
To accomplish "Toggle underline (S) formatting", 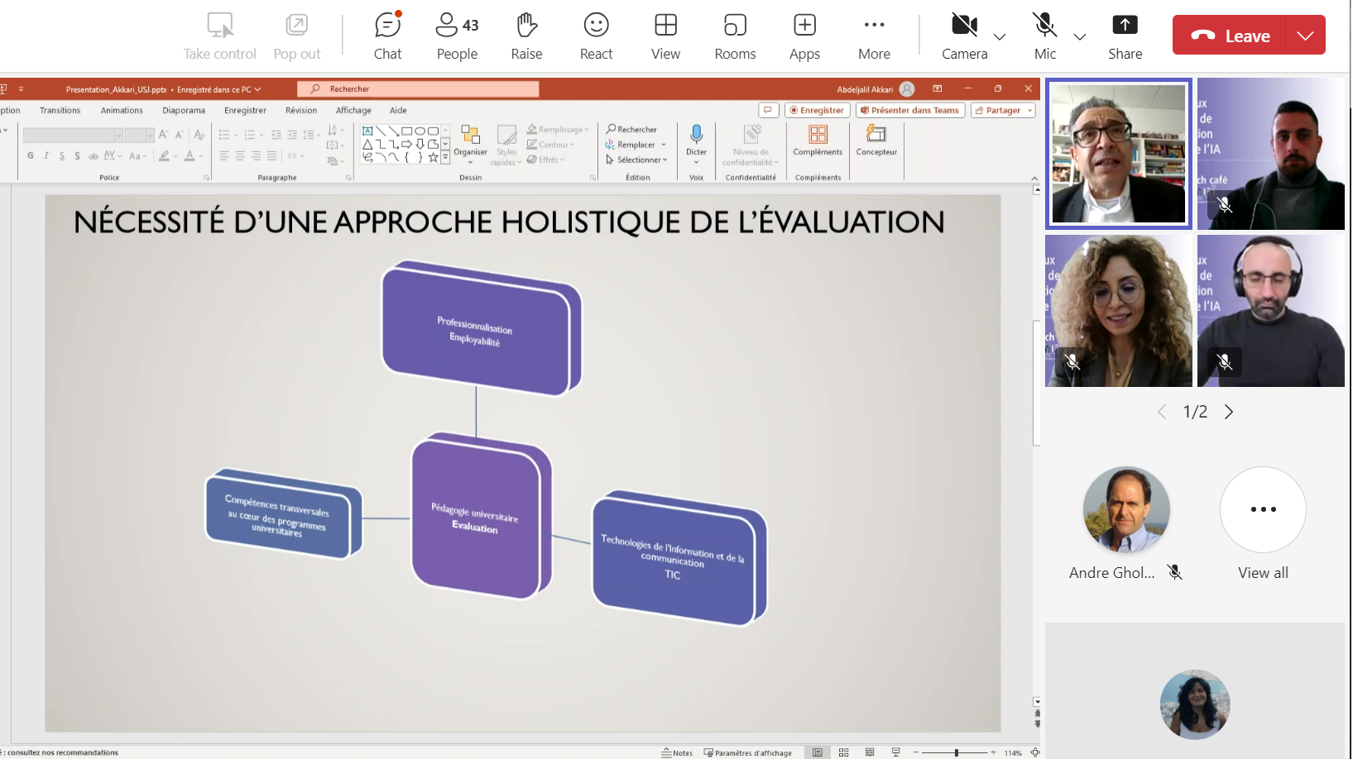I will [x=62, y=155].
